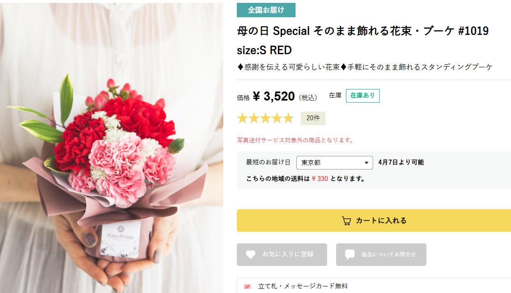Click the first yellow star

[243, 118]
